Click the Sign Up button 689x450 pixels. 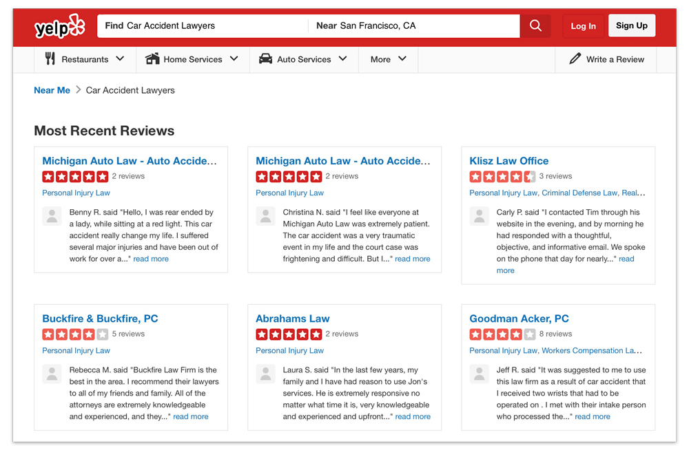[x=632, y=25]
